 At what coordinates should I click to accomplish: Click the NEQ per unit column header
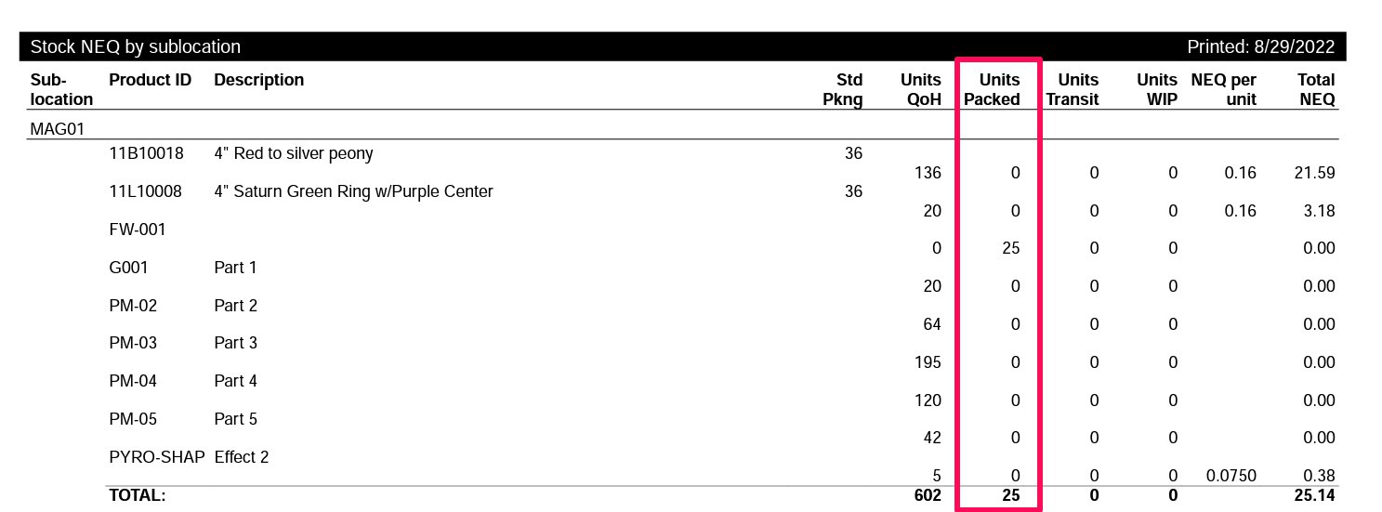point(1224,89)
